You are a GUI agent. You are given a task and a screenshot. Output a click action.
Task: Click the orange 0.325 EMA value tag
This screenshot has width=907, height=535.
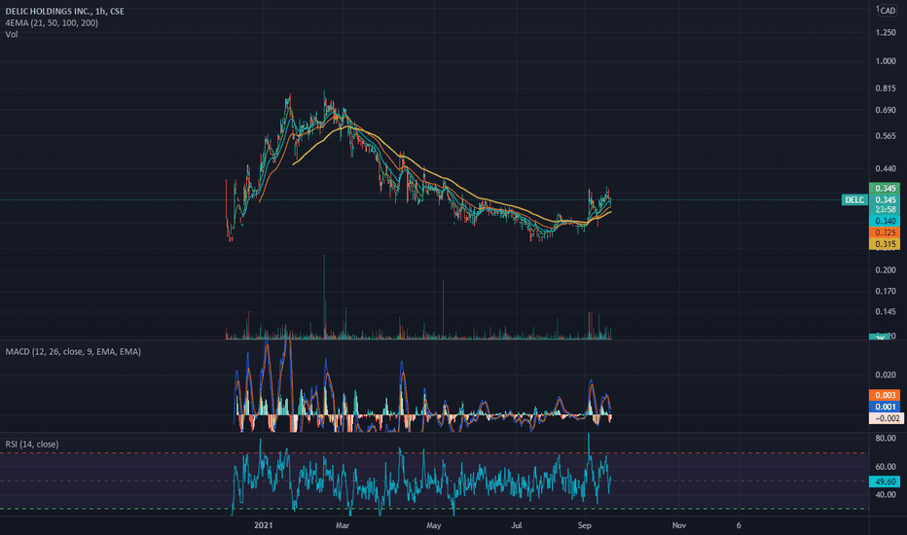point(885,232)
